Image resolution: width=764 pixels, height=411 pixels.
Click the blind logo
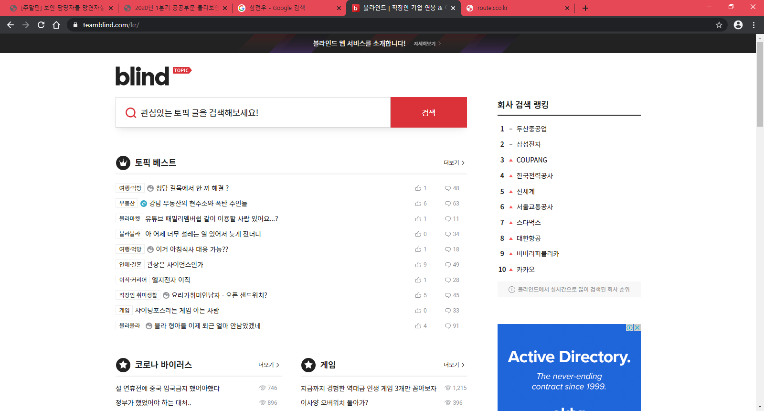[x=142, y=76]
